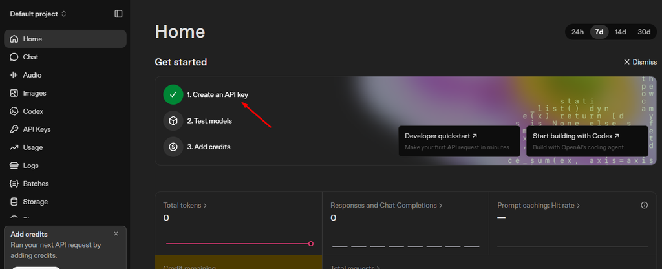Image resolution: width=662 pixels, height=269 pixels.
Task: Expand the Total tokens metric
Action: point(185,206)
